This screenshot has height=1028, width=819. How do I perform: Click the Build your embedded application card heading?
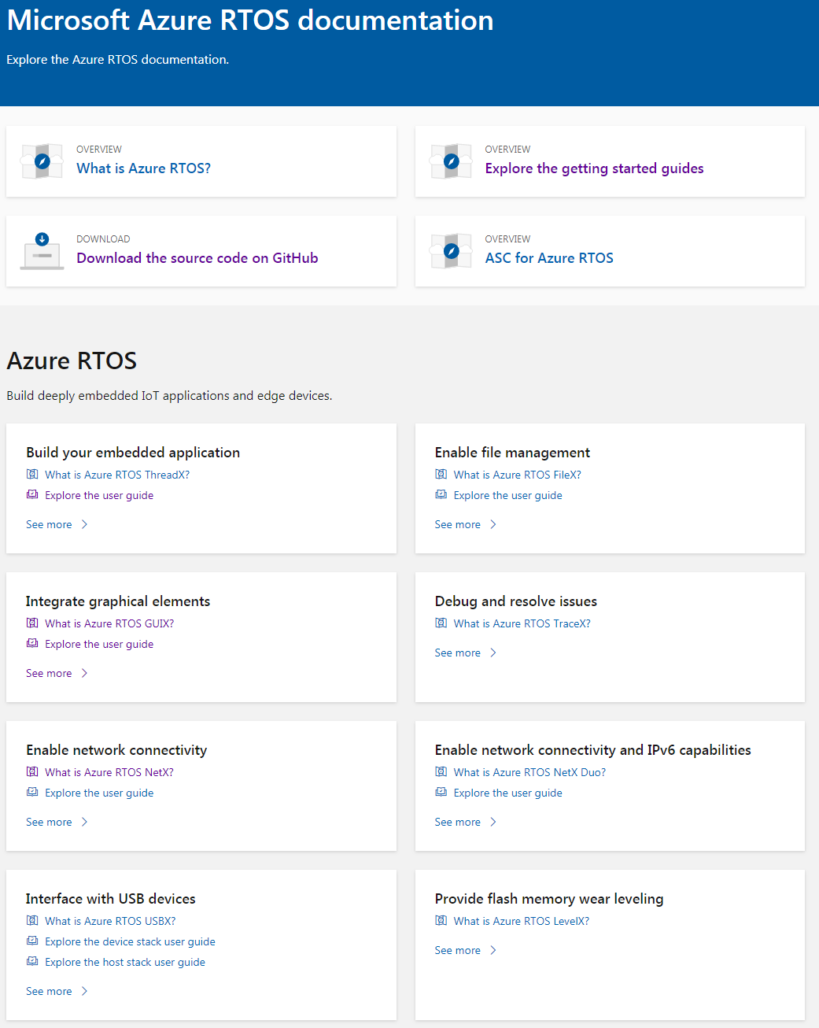133,453
